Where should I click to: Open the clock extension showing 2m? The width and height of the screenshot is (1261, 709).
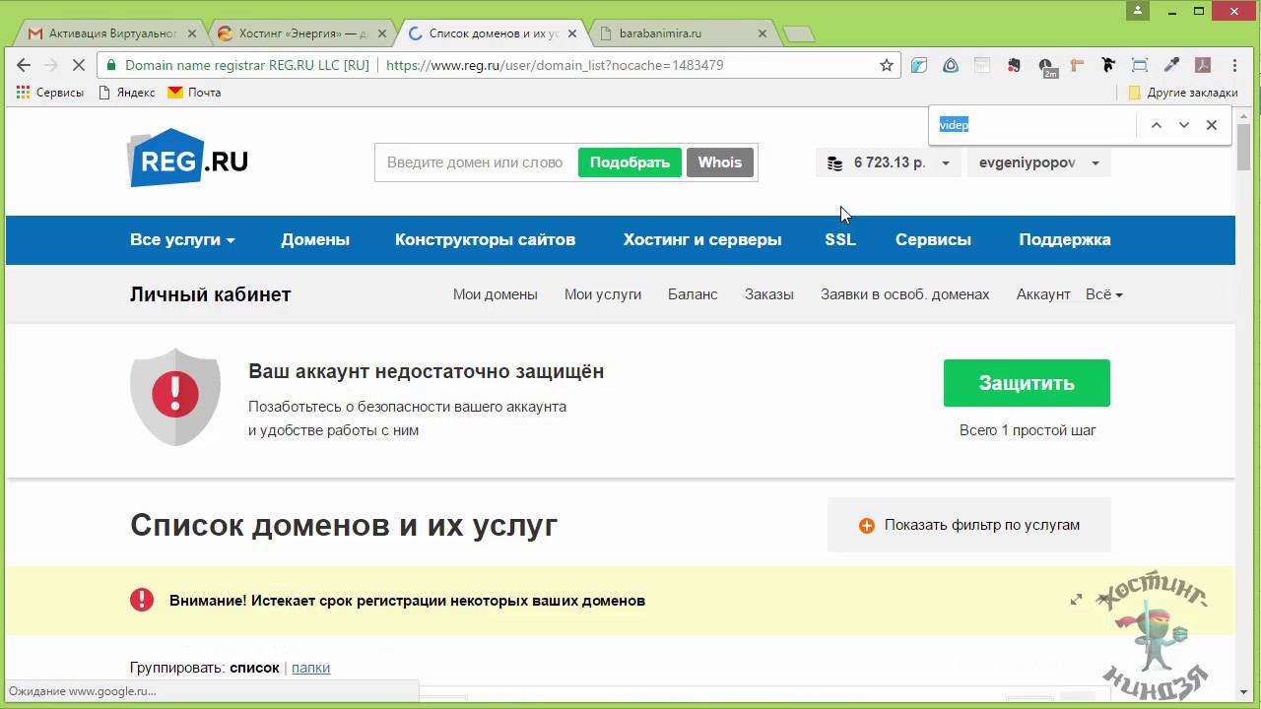(1046, 67)
